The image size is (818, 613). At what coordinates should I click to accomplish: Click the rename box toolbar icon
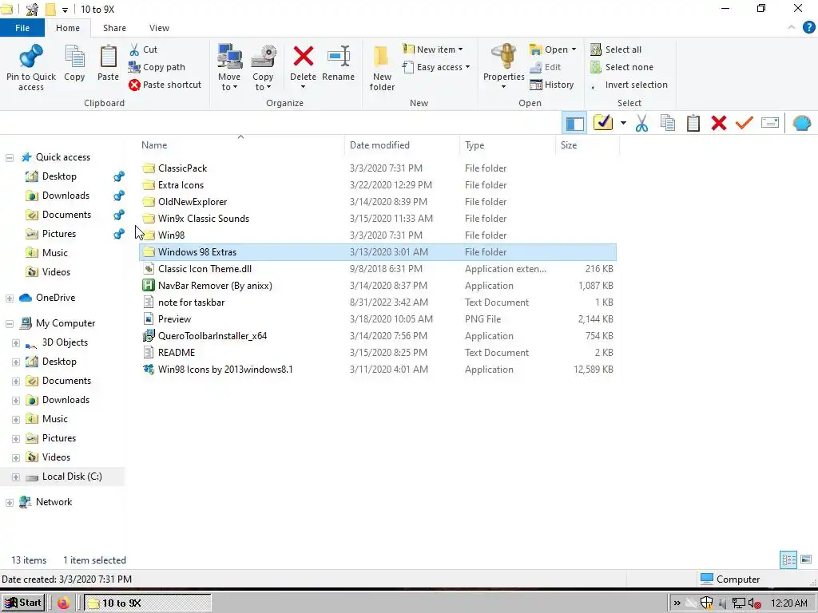770,123
